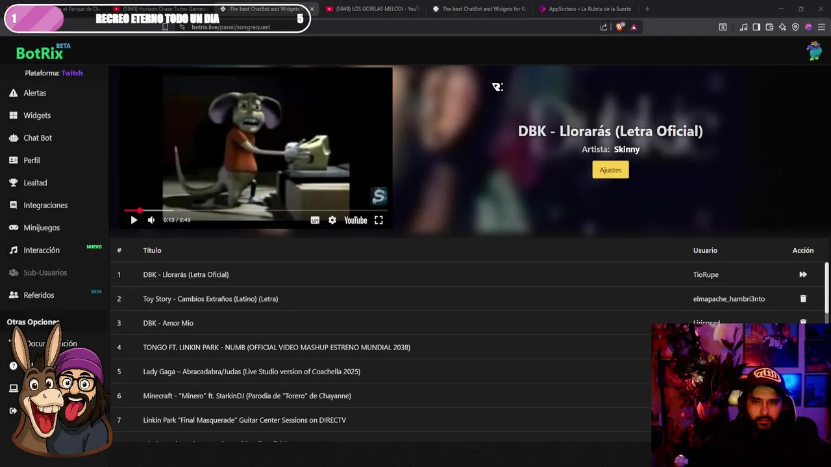The width and height of the screenshot is (831, 467).
Task: Click the Acción column header
Action: click(803, 250)
